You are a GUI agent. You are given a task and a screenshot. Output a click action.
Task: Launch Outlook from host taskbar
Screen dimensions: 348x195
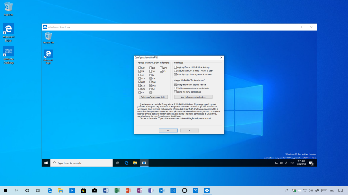(162, 190)
